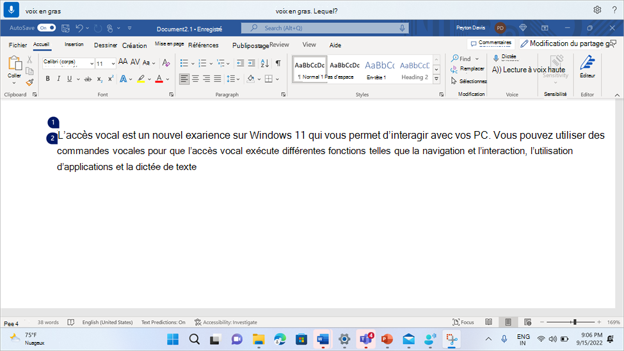The width and height of the screenshot is (624, 351).
Task: Open Windows Start menu
Action: (x=173, y=339)
